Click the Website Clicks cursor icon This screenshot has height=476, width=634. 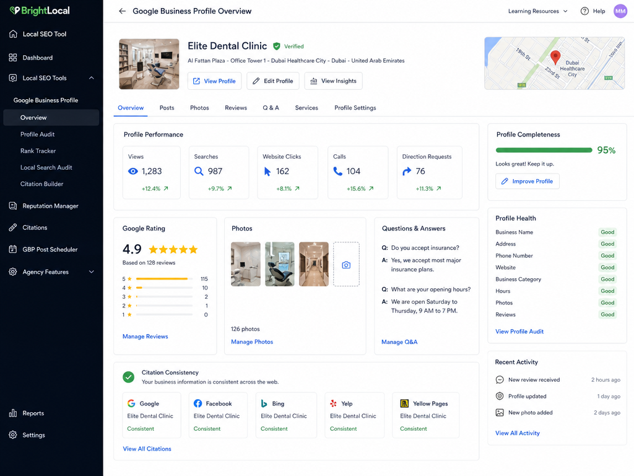[x=267, y=171]
